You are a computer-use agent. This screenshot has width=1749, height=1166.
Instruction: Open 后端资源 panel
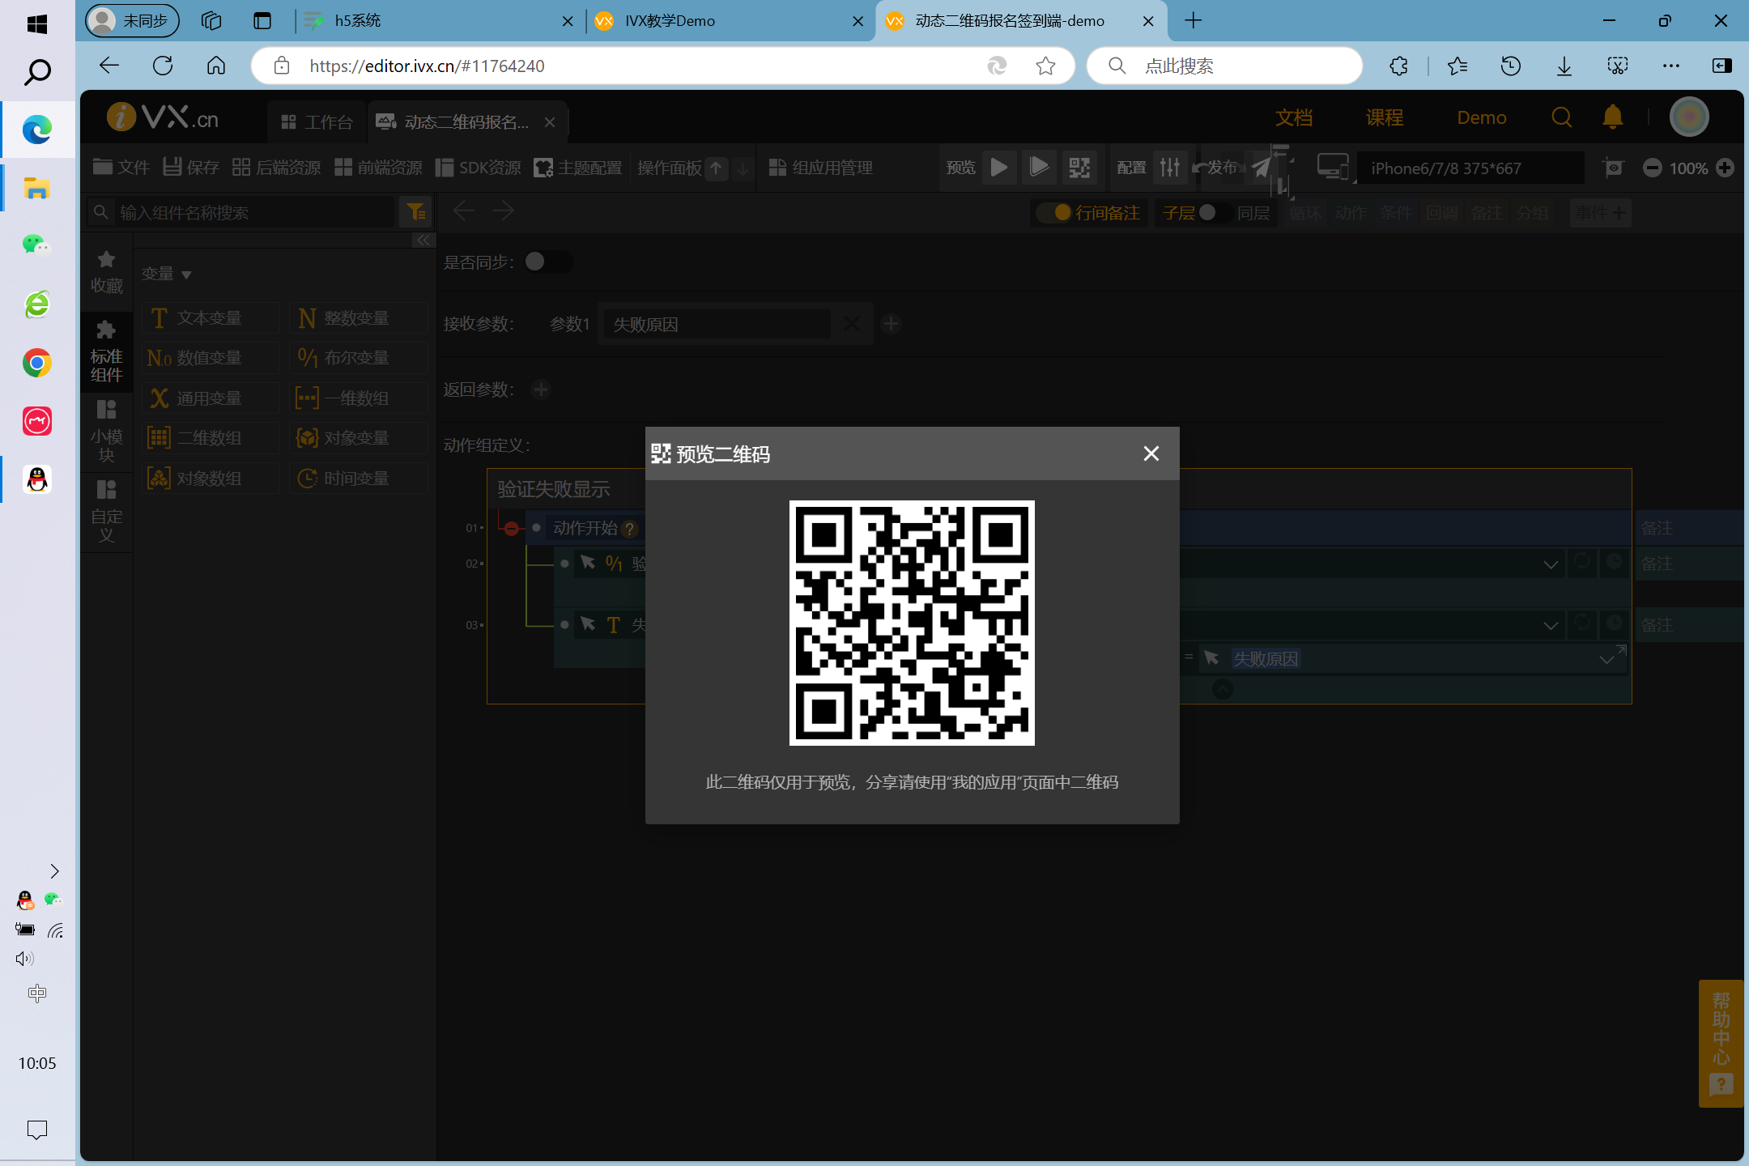tap(276, 168)
